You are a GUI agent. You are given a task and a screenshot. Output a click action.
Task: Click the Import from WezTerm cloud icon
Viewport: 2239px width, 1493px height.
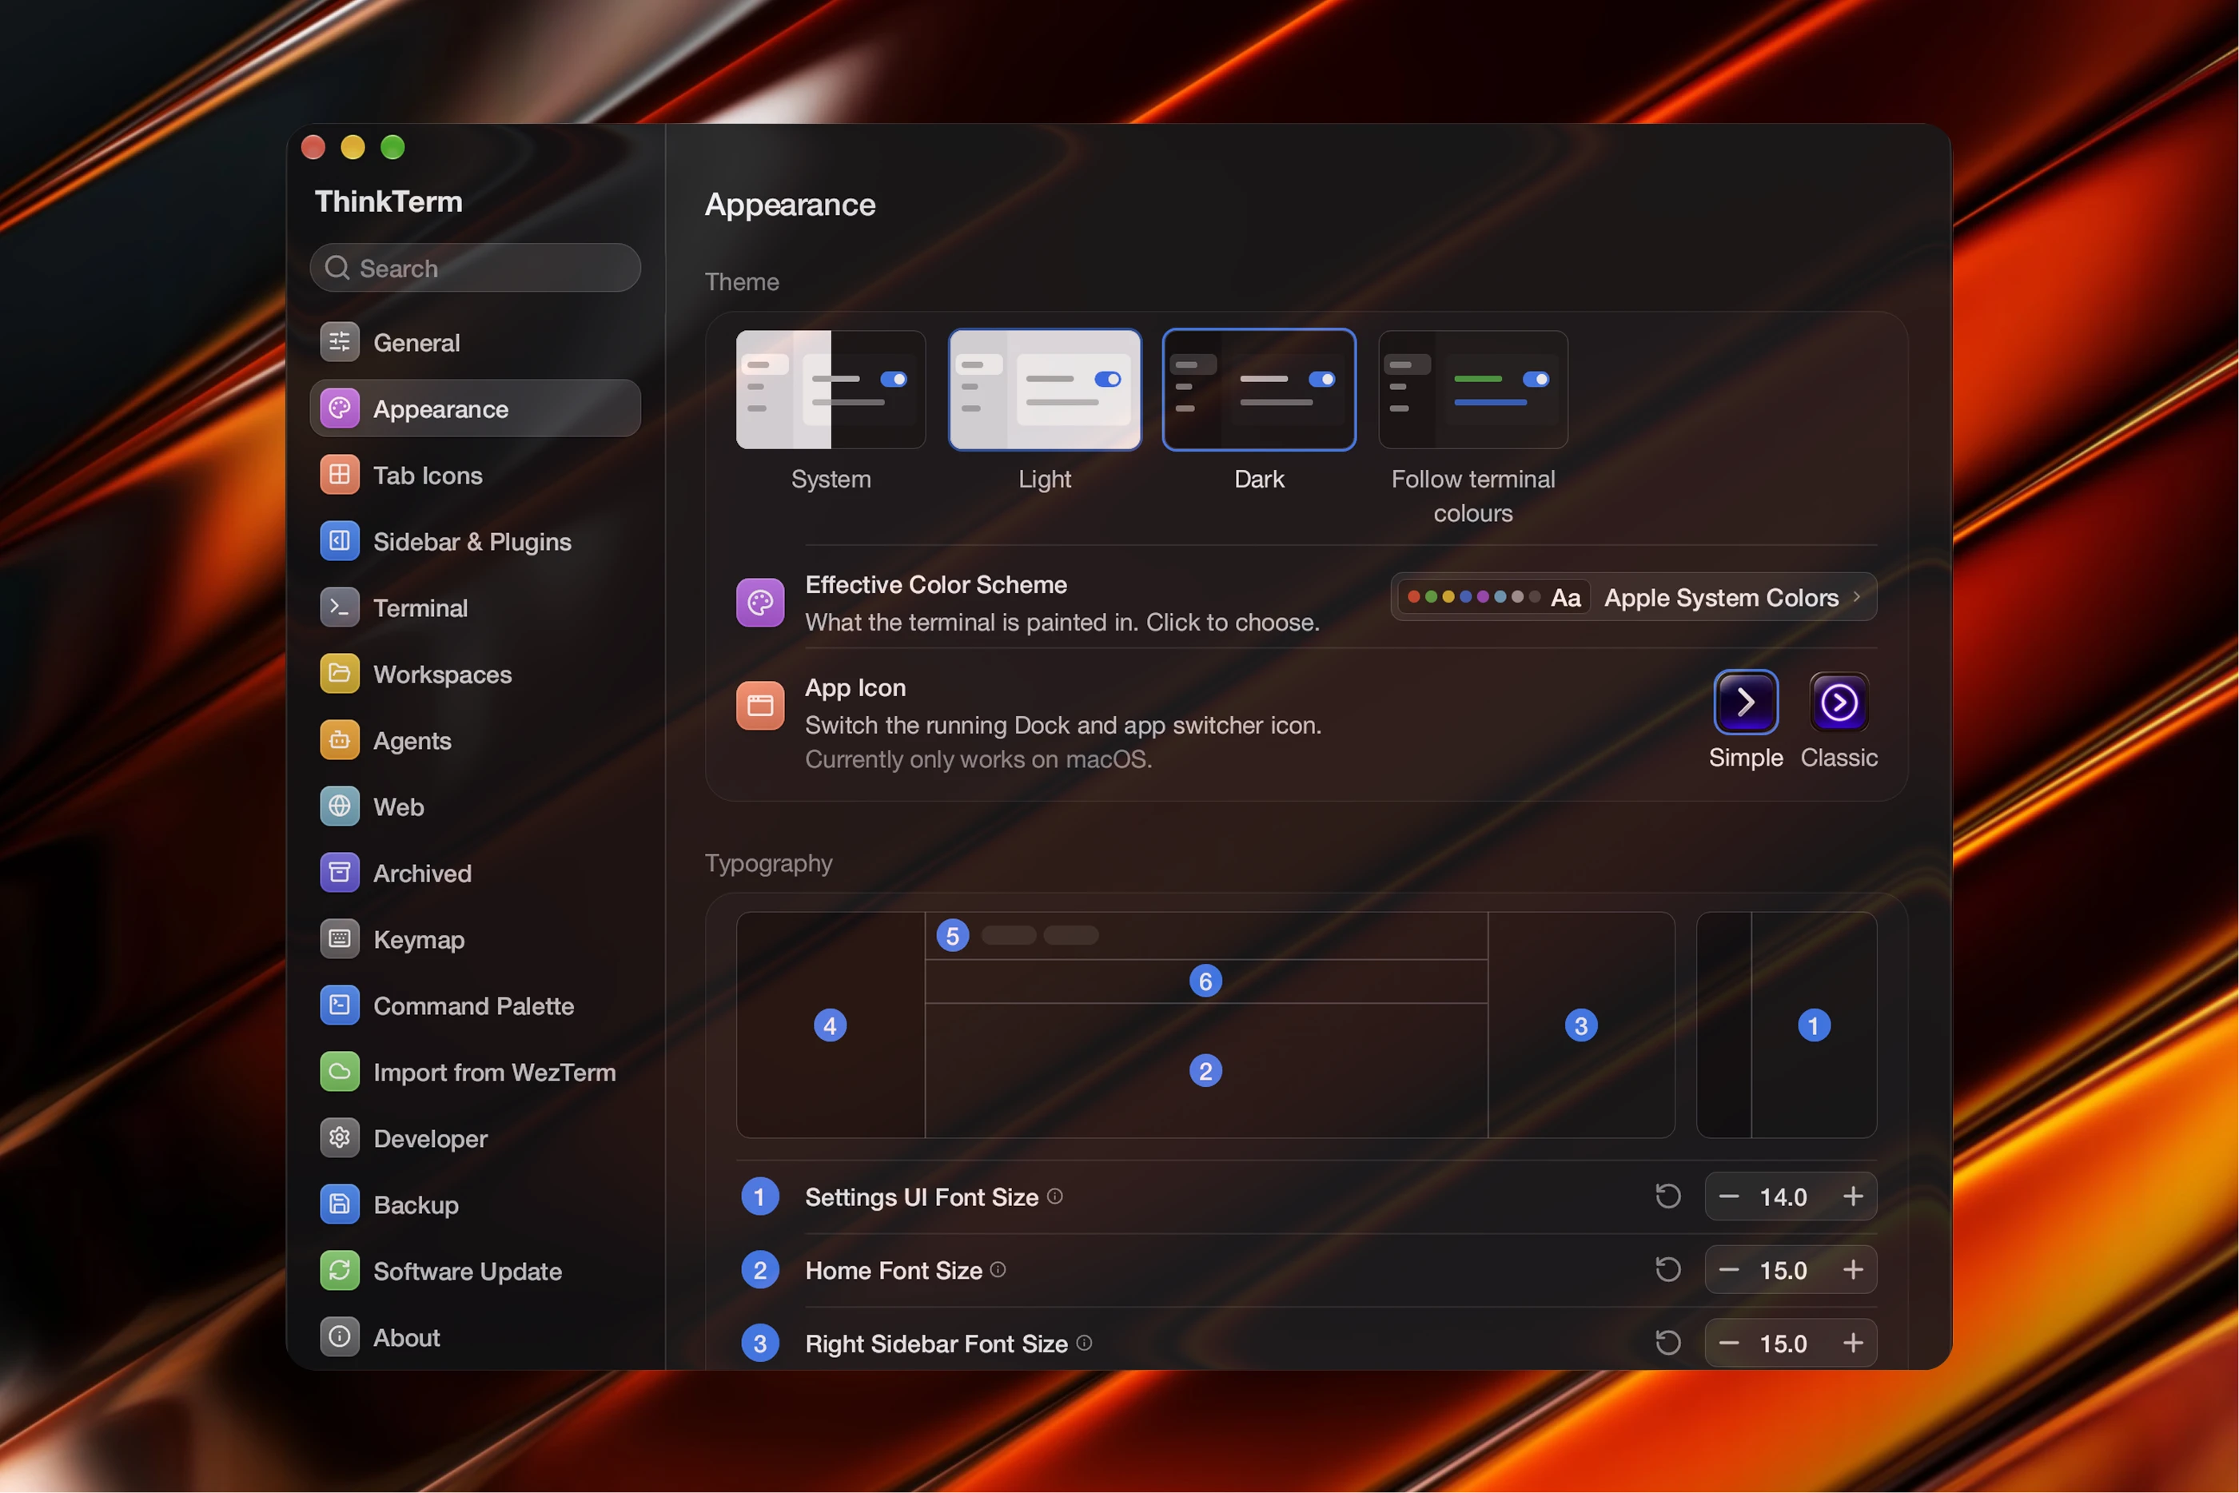[339, 1072]
